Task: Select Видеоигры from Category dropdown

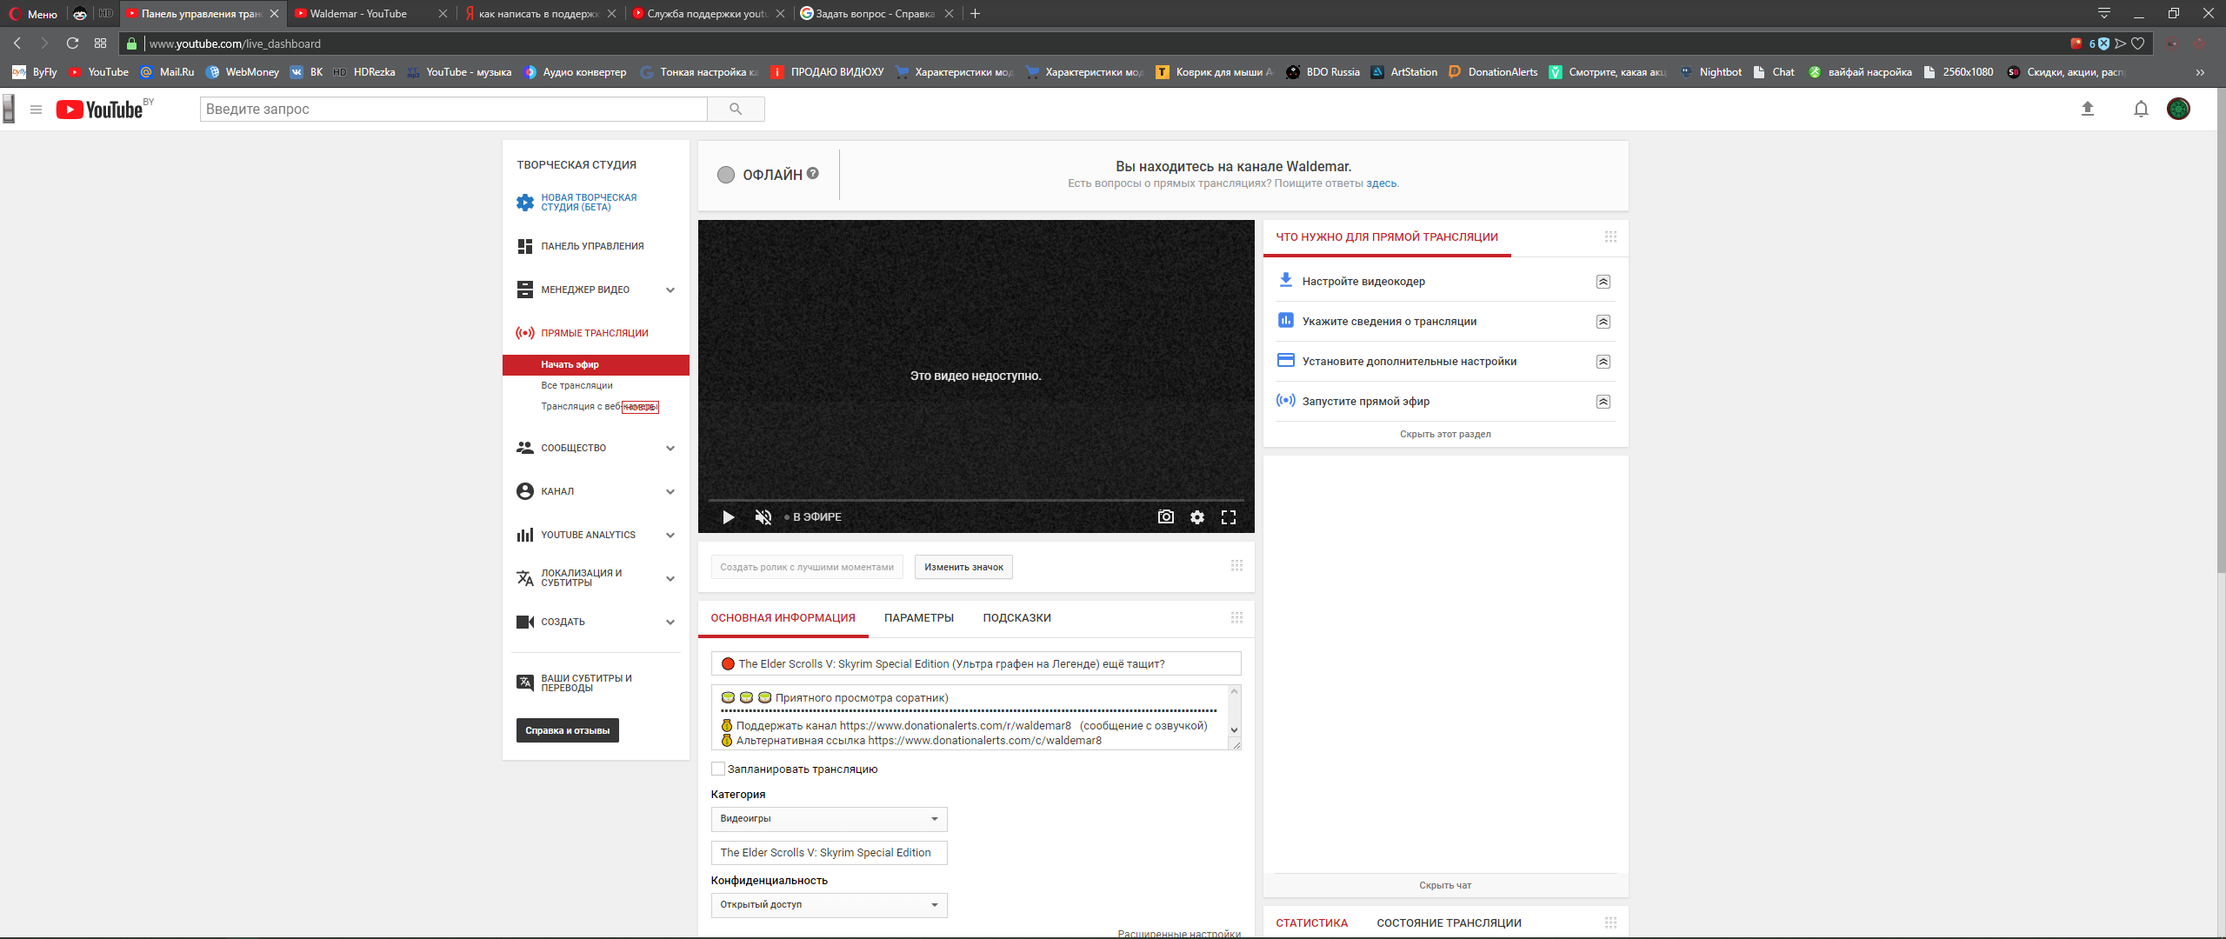Action: 826,817
